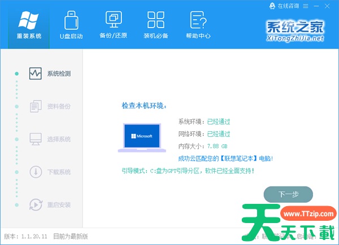This screenshot has width=339, height=245.
Task: Switch to the U盘启动 tab
Action: click(71, 25)
